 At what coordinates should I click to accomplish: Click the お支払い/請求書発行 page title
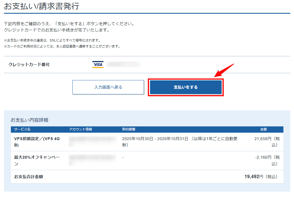tap(42, 7)
